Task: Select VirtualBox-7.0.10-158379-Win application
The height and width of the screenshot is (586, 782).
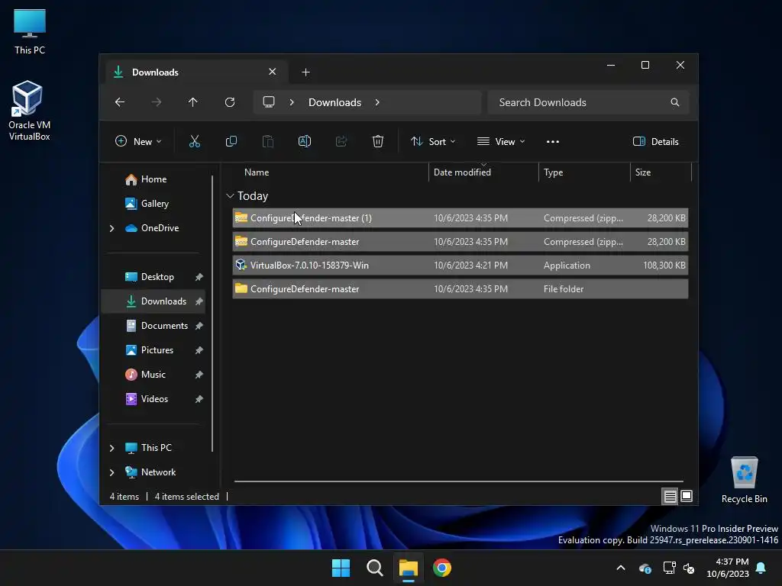Action: tap(460, 266)
